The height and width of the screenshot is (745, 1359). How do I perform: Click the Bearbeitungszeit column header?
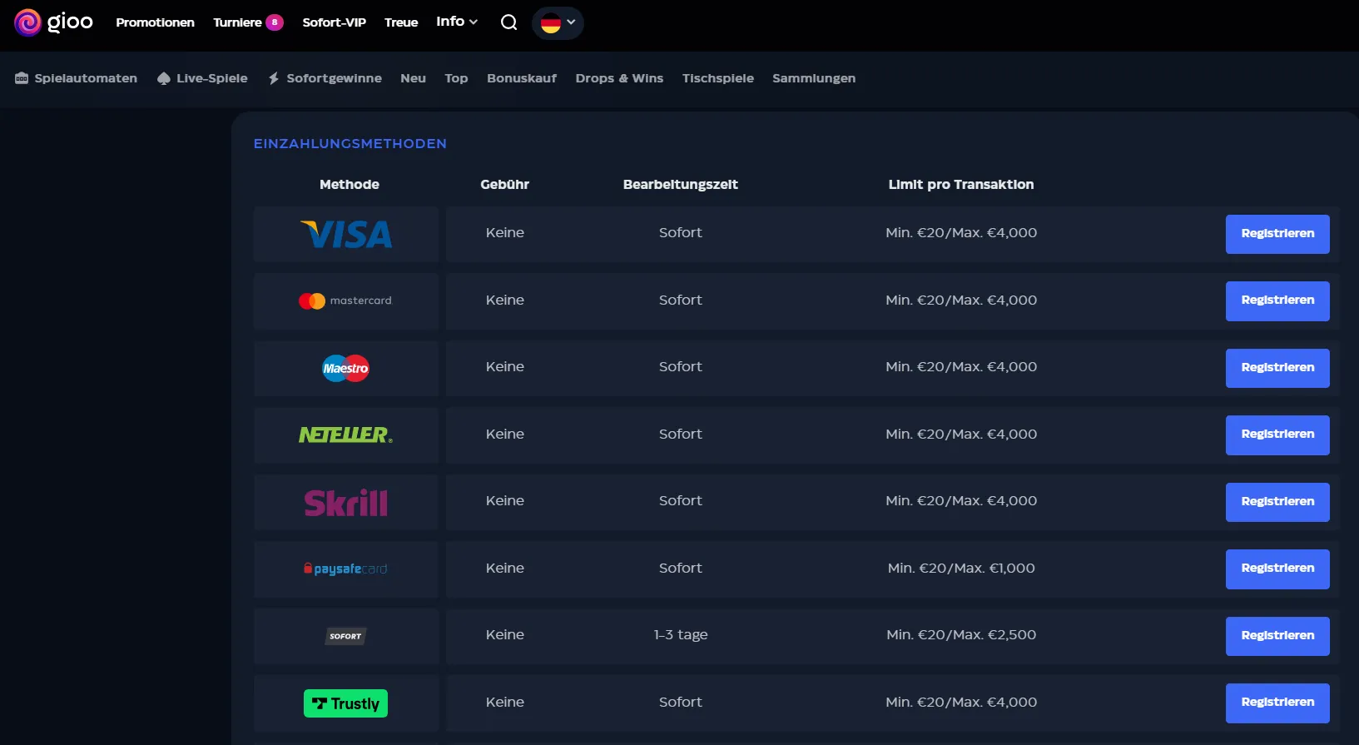(x=681, y=184)
